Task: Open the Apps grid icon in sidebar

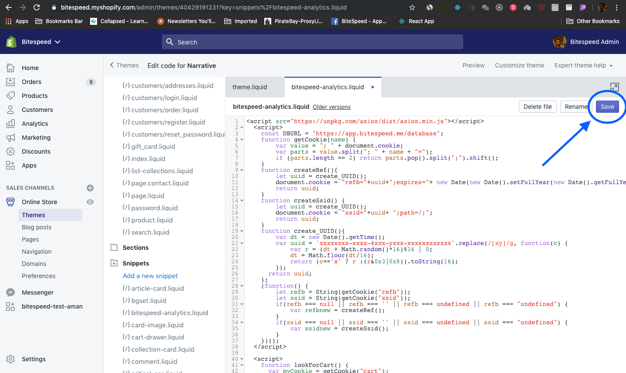Action: (x=10, y=165)
